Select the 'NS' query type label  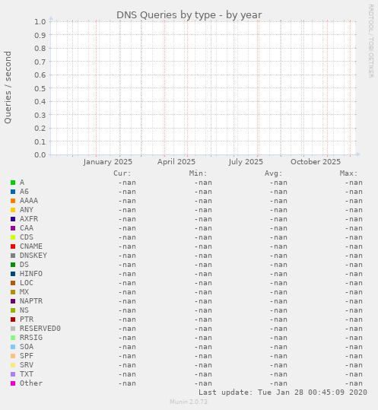coord(24,310)
